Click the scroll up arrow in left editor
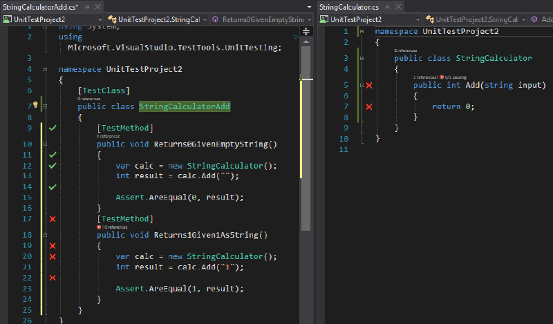Image resolution: width=553 pixels, height=324 pixels. [306, 41]
